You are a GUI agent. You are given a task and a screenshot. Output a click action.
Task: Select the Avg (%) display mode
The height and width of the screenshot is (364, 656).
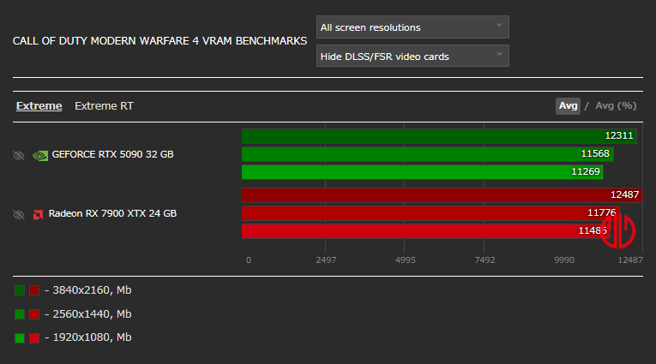[616, 105]
